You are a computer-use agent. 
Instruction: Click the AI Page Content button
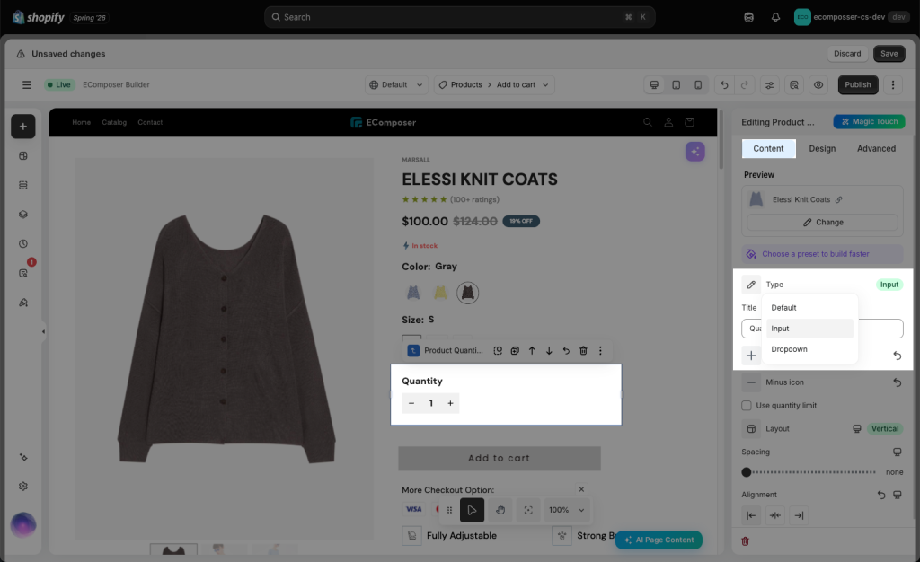tap(659, 540)
